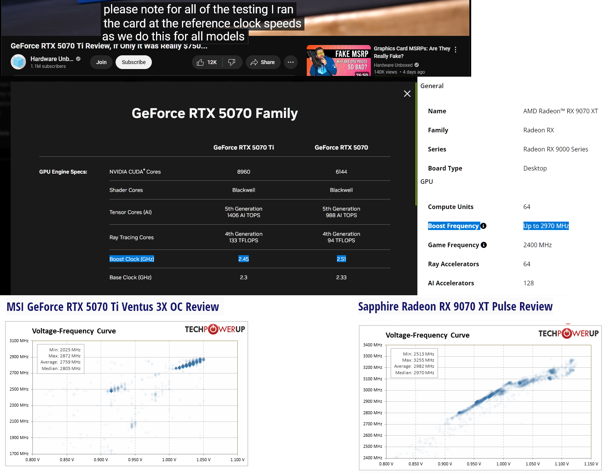Click the highlighted 'Boost Clock (GHz)' label
This screenshot has height=473, width=607.
(x=132, y=259)
